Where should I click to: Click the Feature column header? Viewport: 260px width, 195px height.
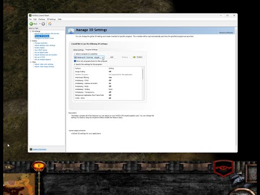(78, 68)
